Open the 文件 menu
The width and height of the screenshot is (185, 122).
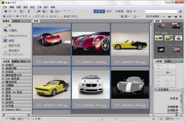(x=5, y=7)
